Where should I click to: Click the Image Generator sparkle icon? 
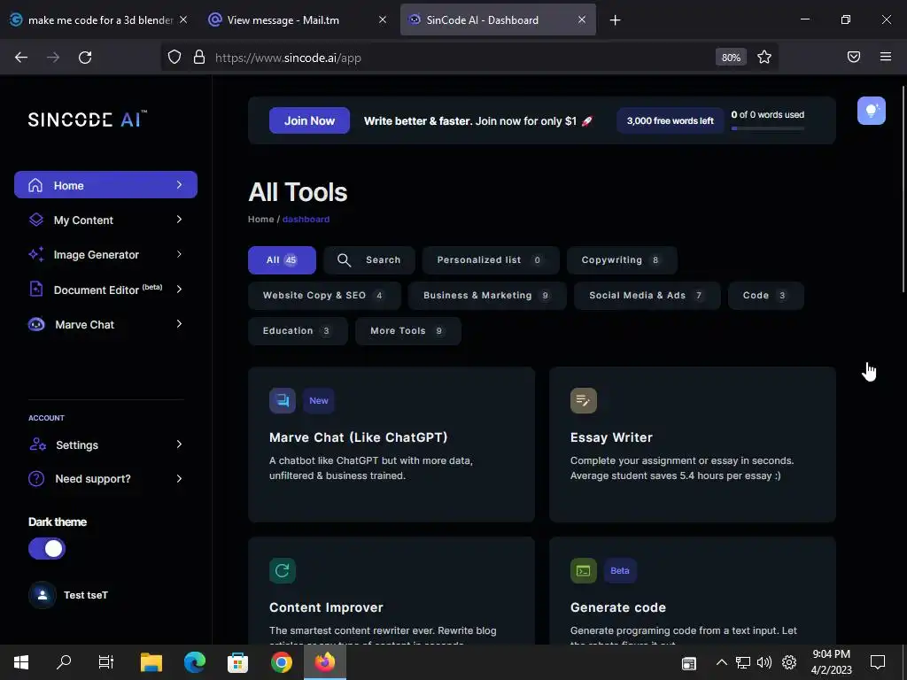click(35, 254)
